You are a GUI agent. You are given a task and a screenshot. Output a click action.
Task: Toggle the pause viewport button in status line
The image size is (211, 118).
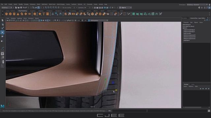(x=112, y=8)
